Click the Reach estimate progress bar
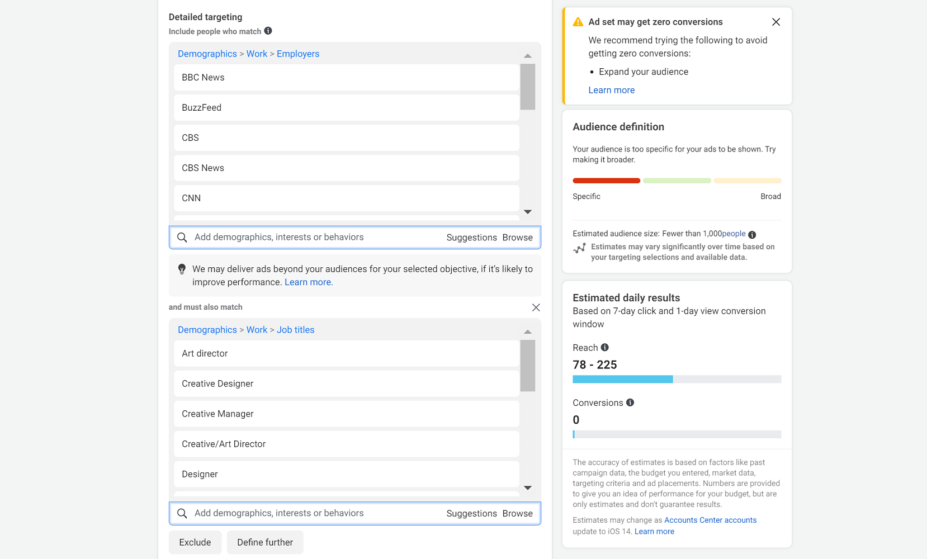The image size is (927, 559). (x=677, y=379)
